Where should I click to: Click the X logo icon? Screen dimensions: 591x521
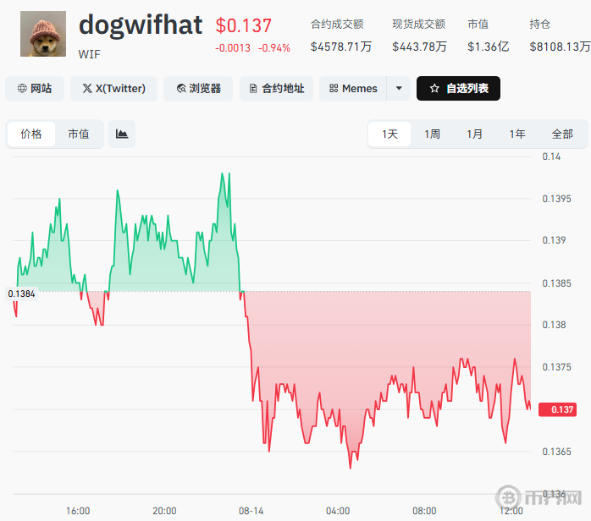click(87, 89)
